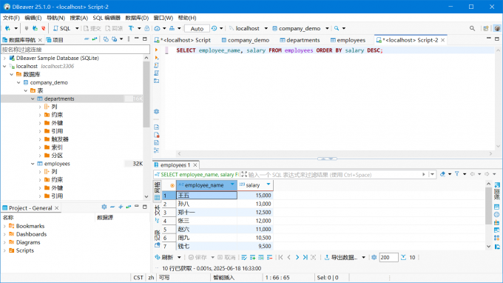Click the Rollback (回滚) toolbar button
The height and width of the screenshot is (283, 503).
(x=114, y=28)
